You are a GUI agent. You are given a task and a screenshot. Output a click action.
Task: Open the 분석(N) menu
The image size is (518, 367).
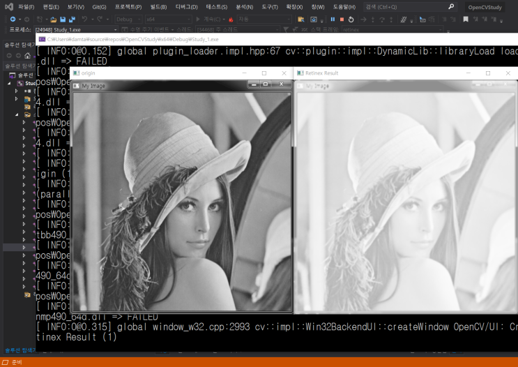[245, 7]
